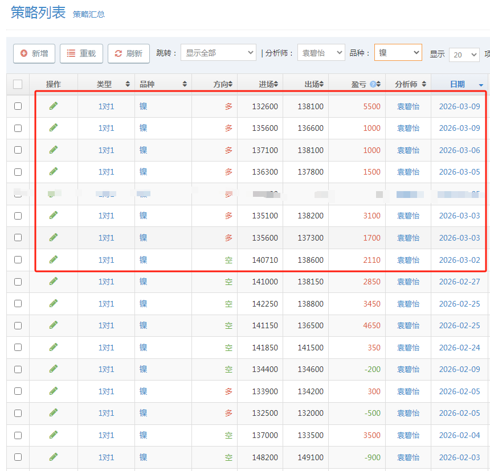Open analyst 袁碧怡 link in first row
This screenshot has height=471, width=490.
pyautogui.click(x=407, y=106)
